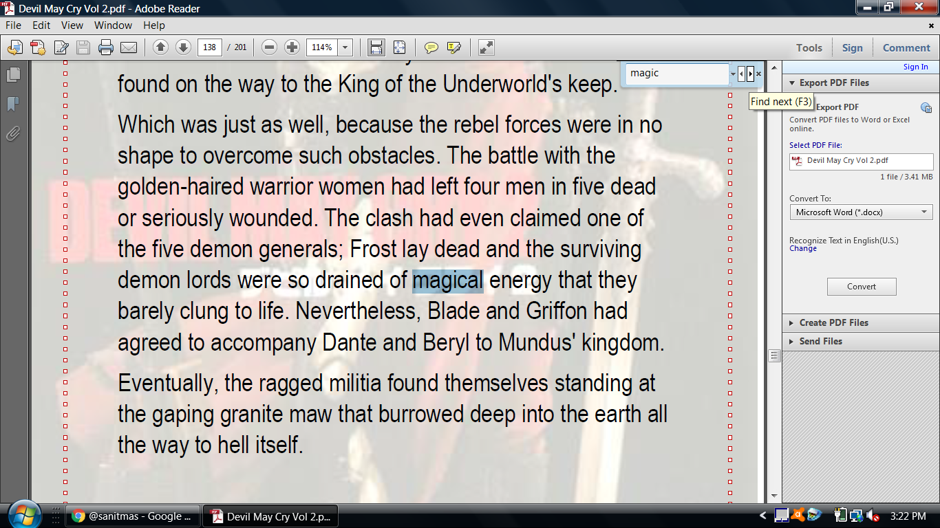
Task: Click the Sign In link
Action: (x=915, y=67)
